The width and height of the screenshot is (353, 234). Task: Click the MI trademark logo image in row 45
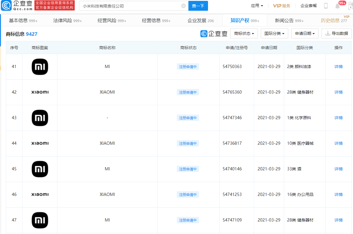(x=40, y=169)
